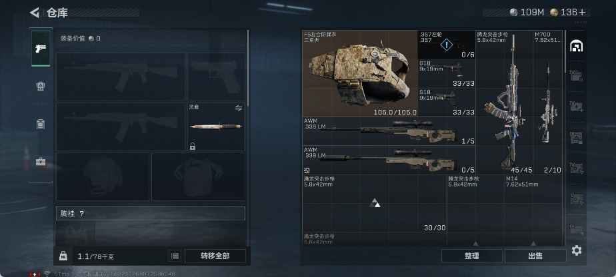Click the alert icon on .357 revolver
The height and width of the screenshot is (277, 616).
(x=447, y=45)
